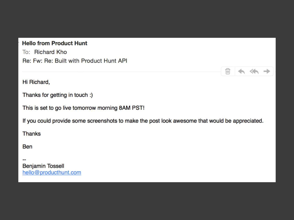This screenshot has height=220, width=294.
Task: Click the divider line below the header
Action: coord(121,72)
